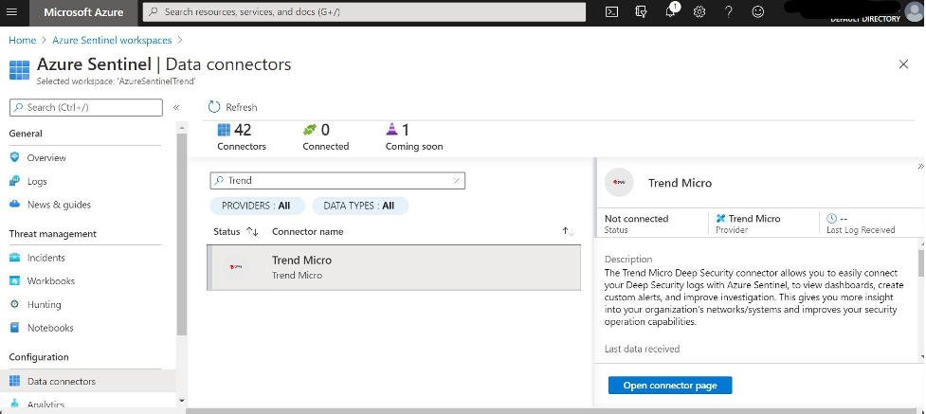Click the Connector name column header
This screenshot has width=926, height=414.
[x=308, y=231]
